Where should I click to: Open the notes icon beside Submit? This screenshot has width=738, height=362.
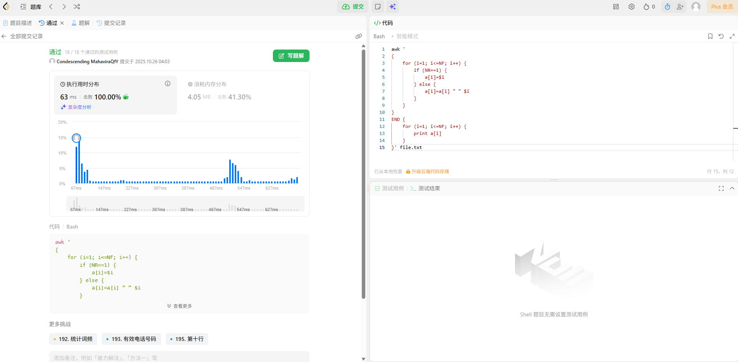(377, 7)
